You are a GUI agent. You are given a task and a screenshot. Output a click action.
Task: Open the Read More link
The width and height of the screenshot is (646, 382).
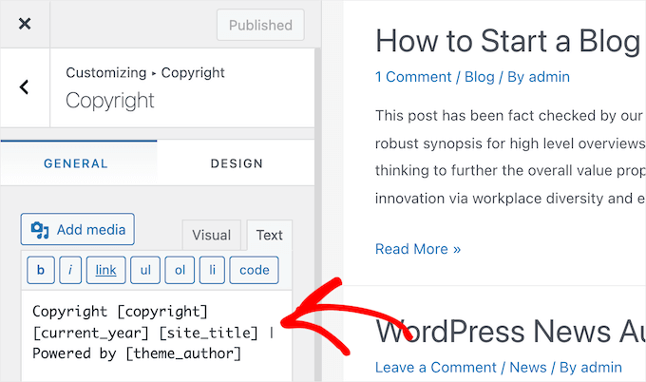[418, 249]
